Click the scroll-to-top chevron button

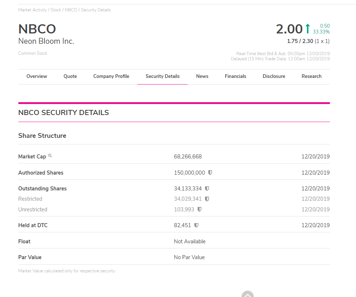coord(248,295)
